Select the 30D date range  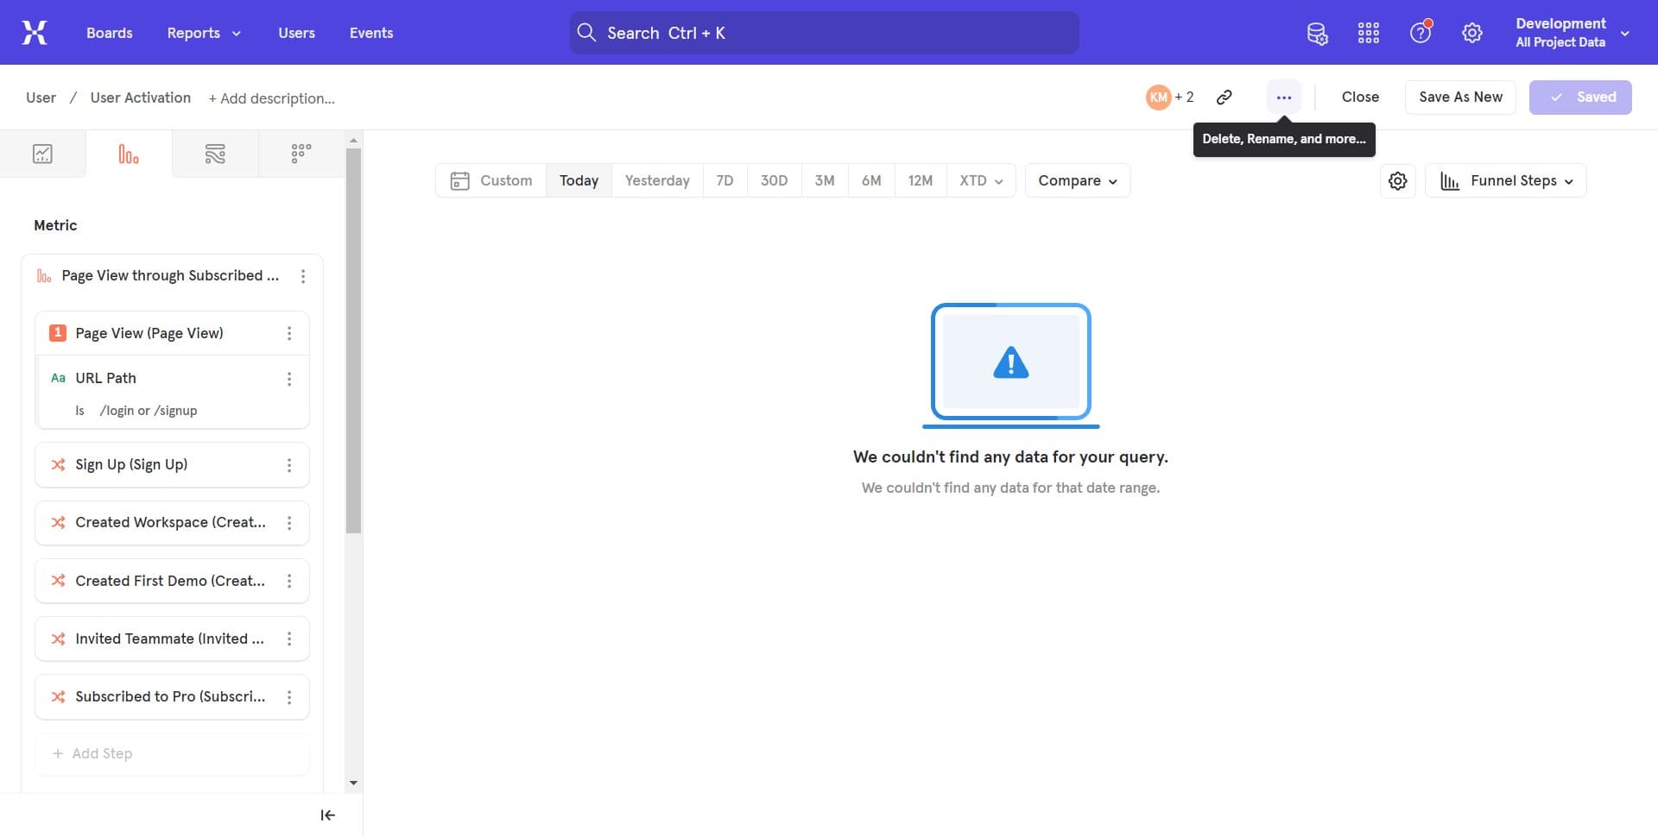click(774, 181)
